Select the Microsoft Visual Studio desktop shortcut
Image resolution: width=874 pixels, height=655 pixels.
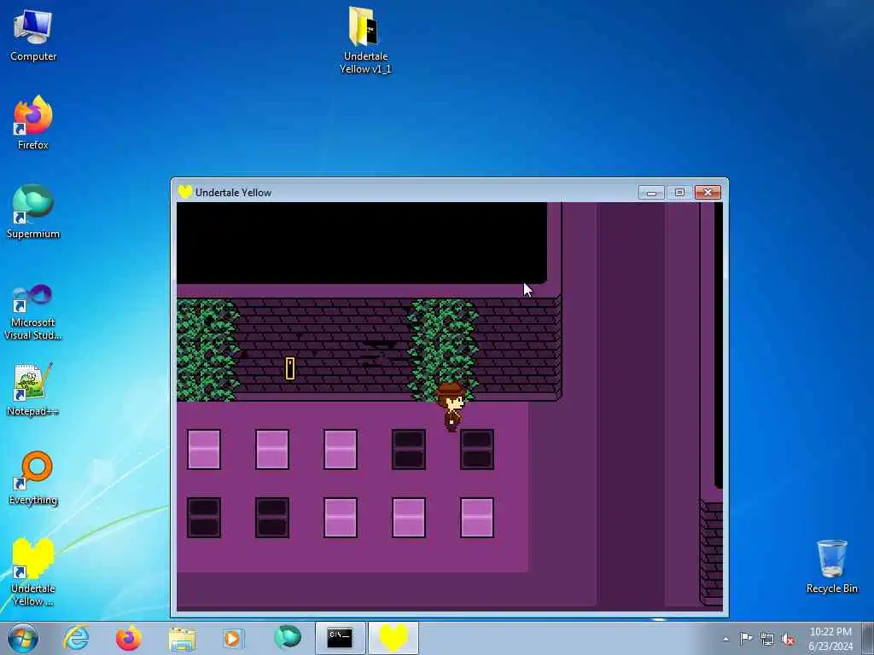click(33, 312)
